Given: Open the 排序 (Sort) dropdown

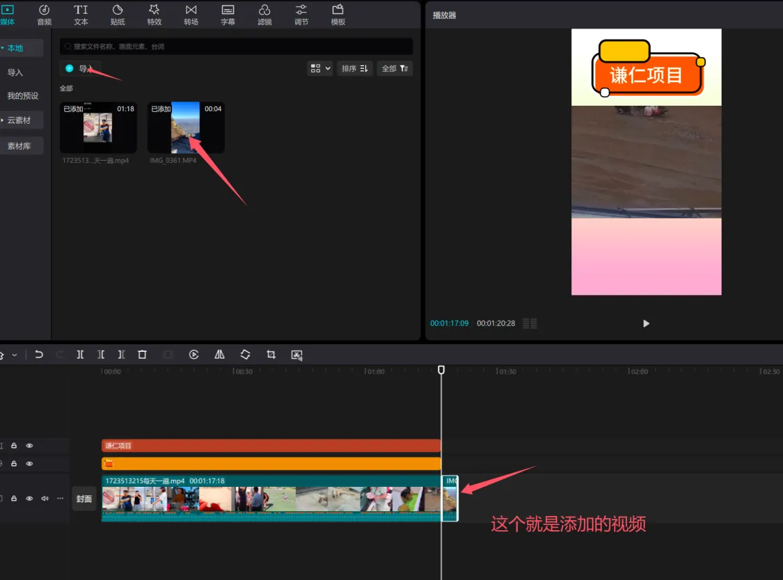Looking at the screenshot, I should click(x=355, y=68).
